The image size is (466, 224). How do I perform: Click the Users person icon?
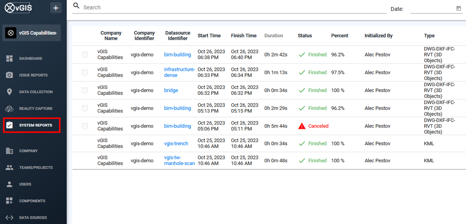point(9,184)
